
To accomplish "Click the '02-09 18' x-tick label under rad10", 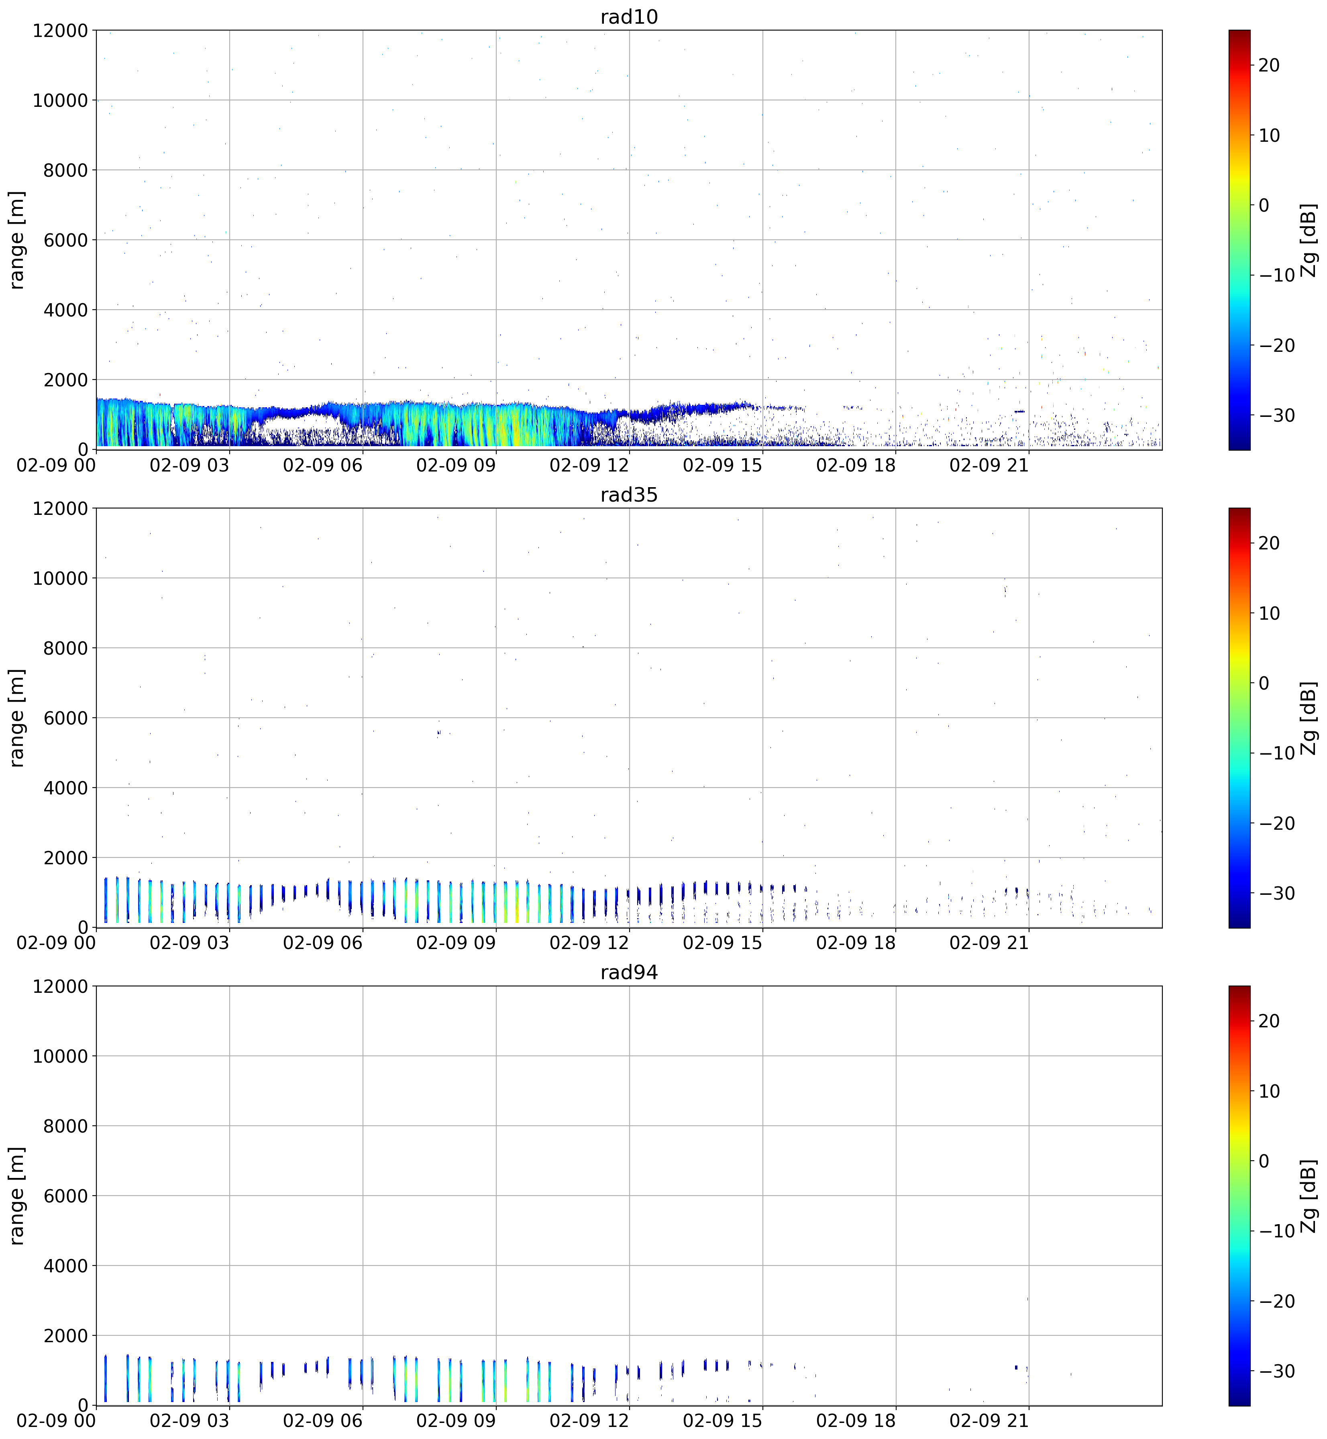I will [856, 465].
